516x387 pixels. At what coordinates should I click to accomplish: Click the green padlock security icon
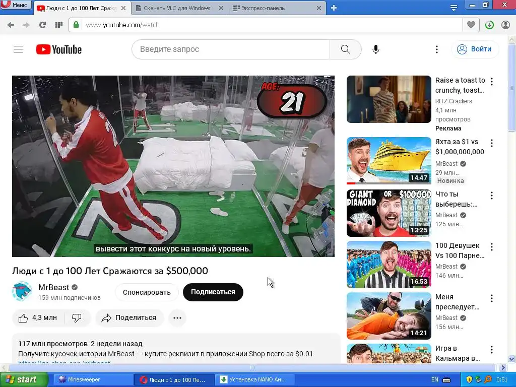pos(76,25)
